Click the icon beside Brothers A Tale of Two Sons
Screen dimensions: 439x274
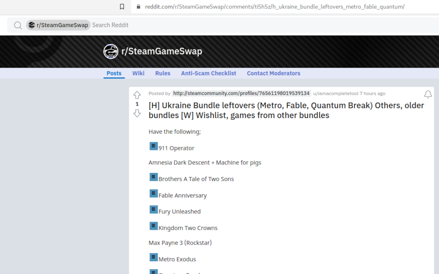coord(154,177)
